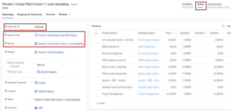Viewport: 231px width, 111px height.
Task: Click the lock icon beside Contact
Action: tap(6, 91)
